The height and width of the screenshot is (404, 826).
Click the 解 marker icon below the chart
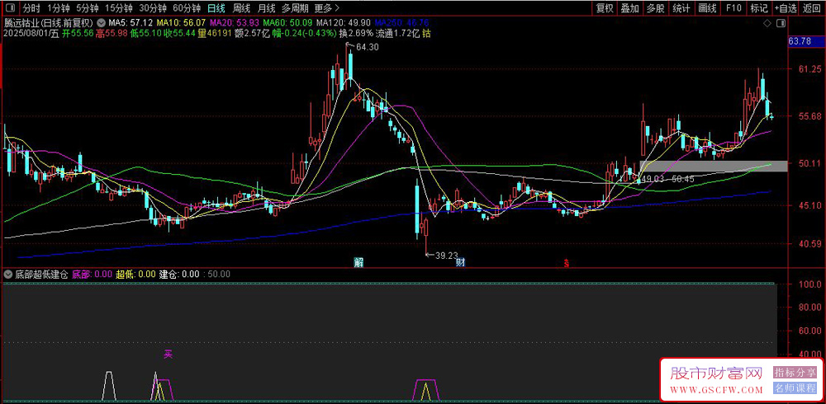click(x=358, y=263)
